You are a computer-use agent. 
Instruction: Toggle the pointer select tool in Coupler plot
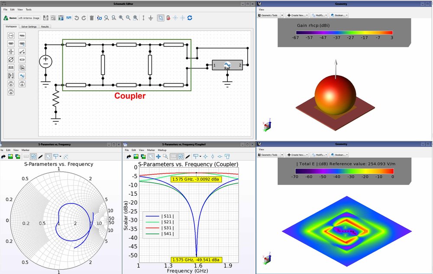coord(151,156)
